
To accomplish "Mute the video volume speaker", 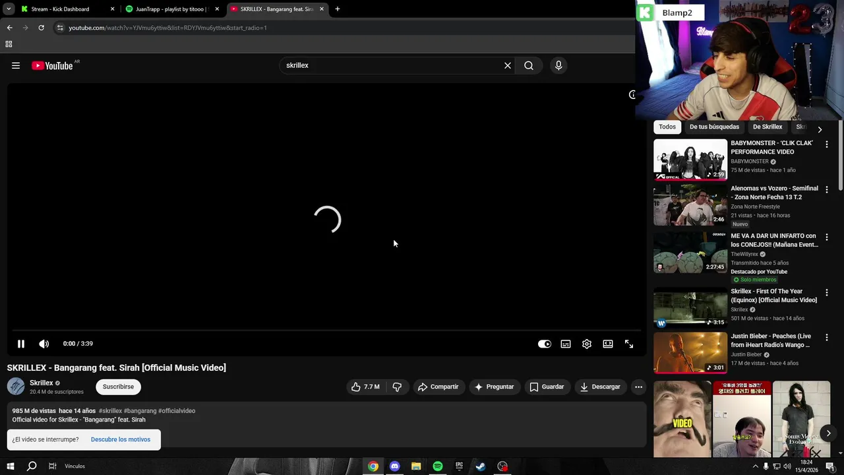I will 44,344.
